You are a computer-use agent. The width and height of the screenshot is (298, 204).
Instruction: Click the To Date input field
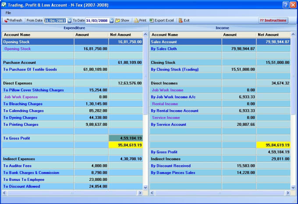[97, 21]
